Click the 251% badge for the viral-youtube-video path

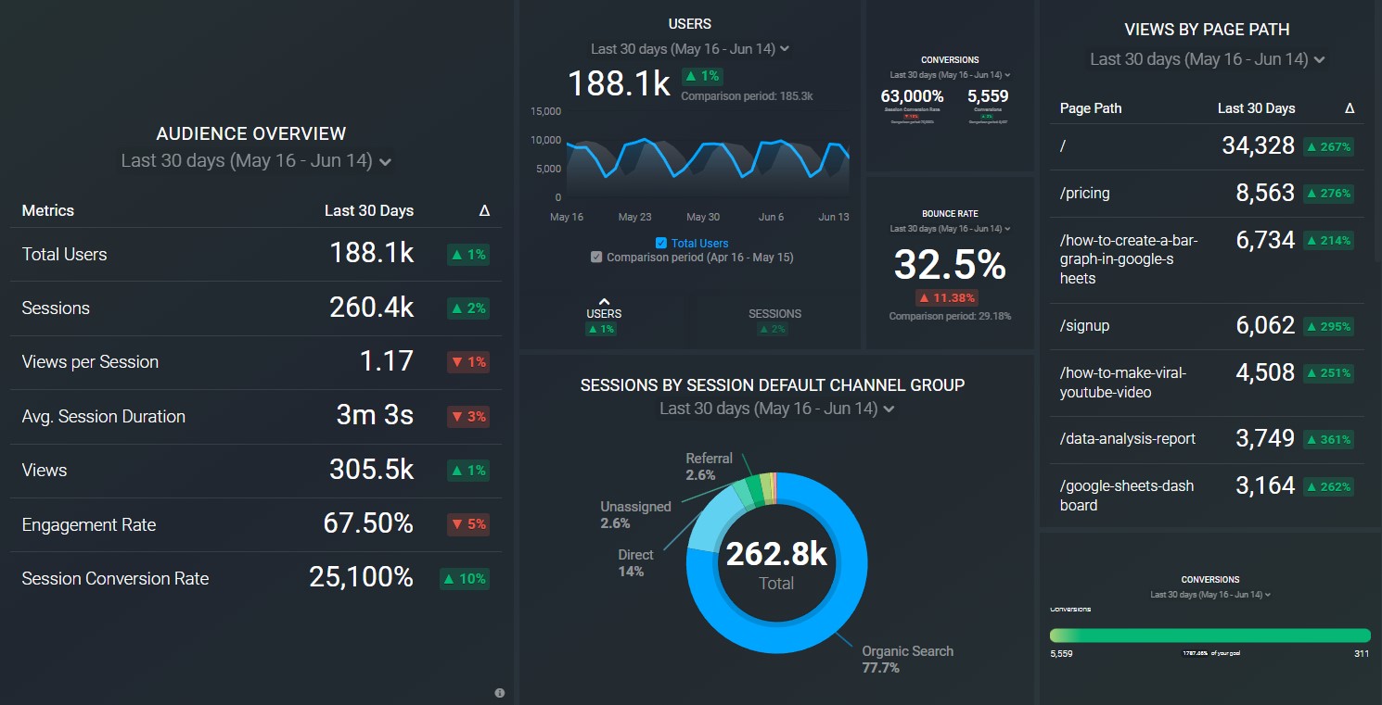pos(1328,373)
